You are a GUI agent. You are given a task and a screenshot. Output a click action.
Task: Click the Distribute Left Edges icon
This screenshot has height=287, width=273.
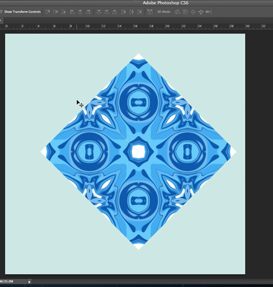[x=124, y=12]
